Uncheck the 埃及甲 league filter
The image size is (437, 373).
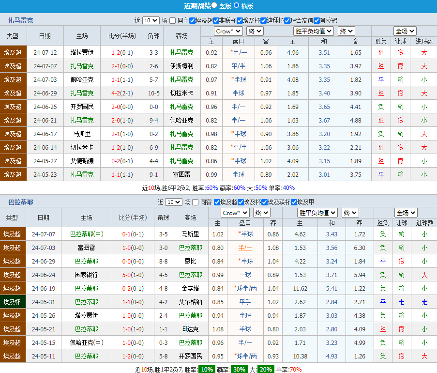point(294,202)
